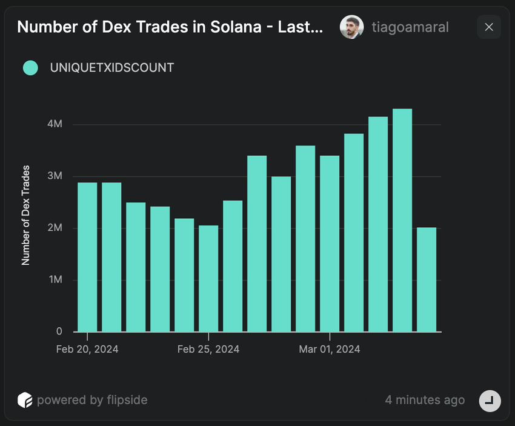Viewport: 515px width, 426px height.
Task: Select the Feb 20, 2024 bar
Action: point(87,257)
